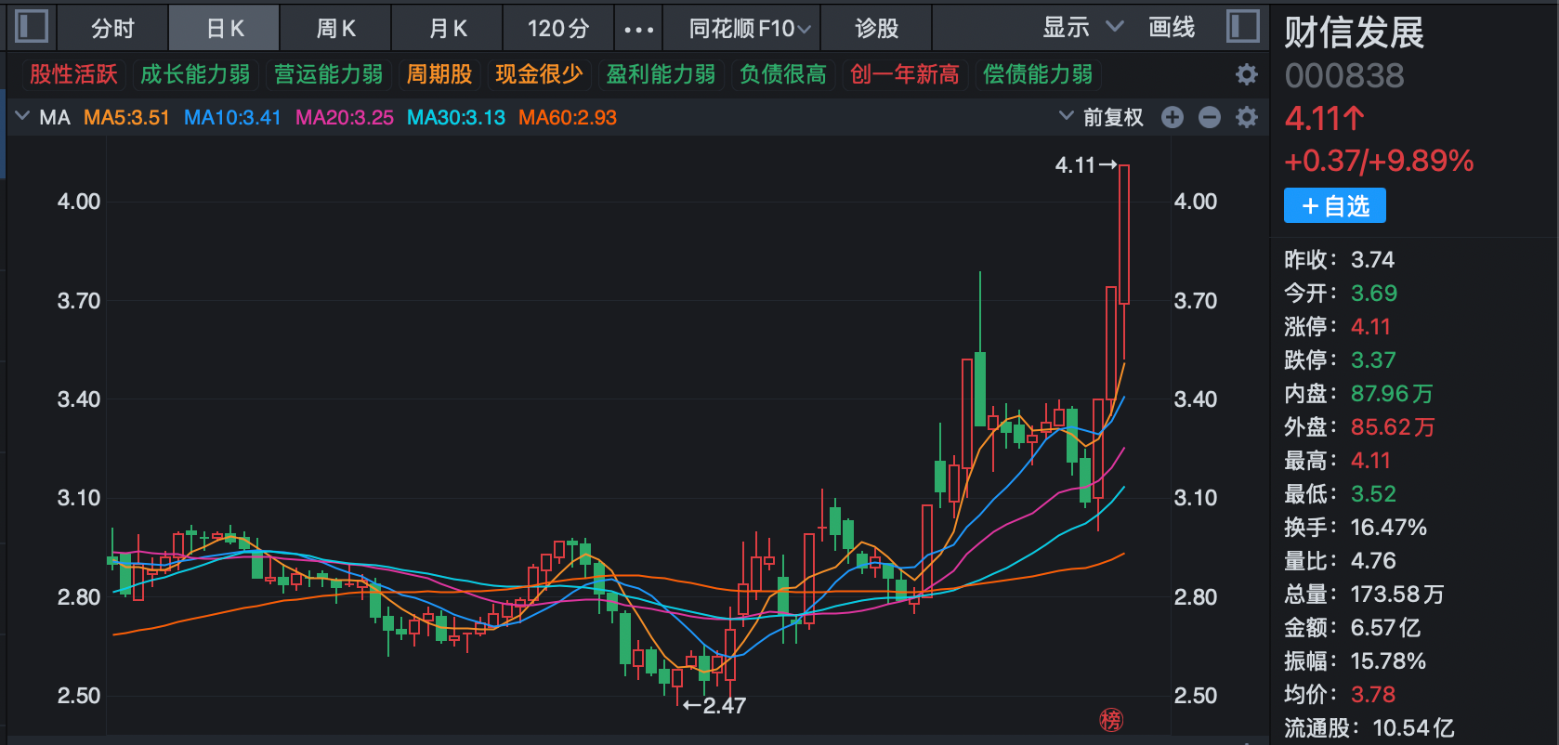Open the MA indicator settings gear
Image resolution: width=1559 pixels, height=745 pixels.
pyautogui.click(x=1247, y=117)
